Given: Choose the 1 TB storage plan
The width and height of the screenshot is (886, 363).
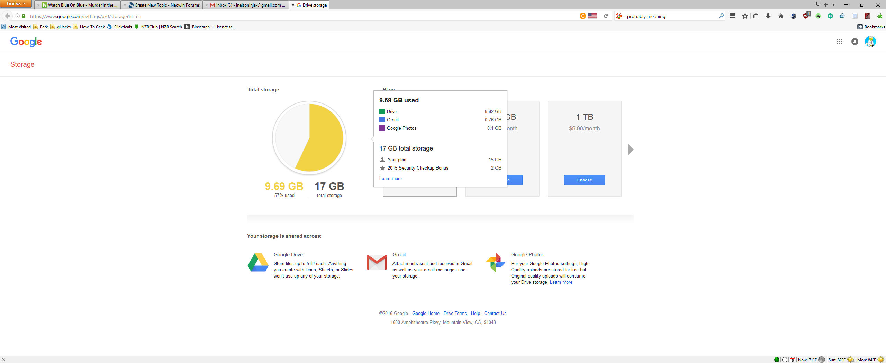Looking at the screenshot, I should click(584, 180).
